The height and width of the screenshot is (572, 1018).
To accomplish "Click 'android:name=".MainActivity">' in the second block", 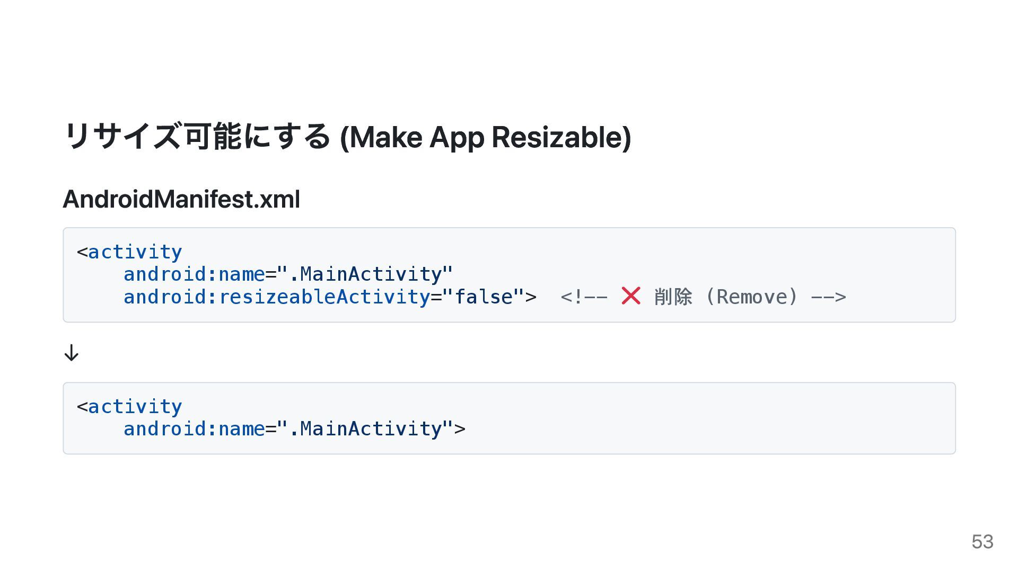I will [x=294, y=429].
